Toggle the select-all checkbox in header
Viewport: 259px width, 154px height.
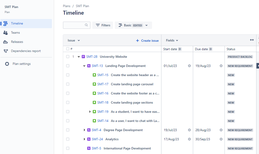click(x=68, y=49)
